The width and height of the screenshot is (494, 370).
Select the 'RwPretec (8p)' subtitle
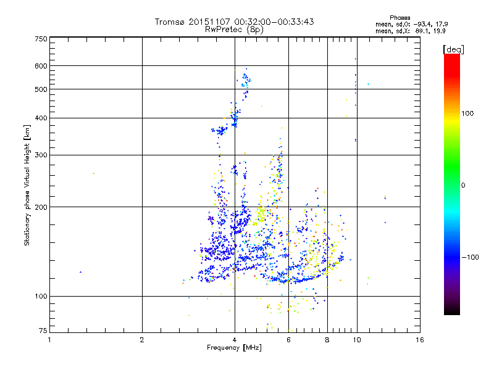coord(234,30)
